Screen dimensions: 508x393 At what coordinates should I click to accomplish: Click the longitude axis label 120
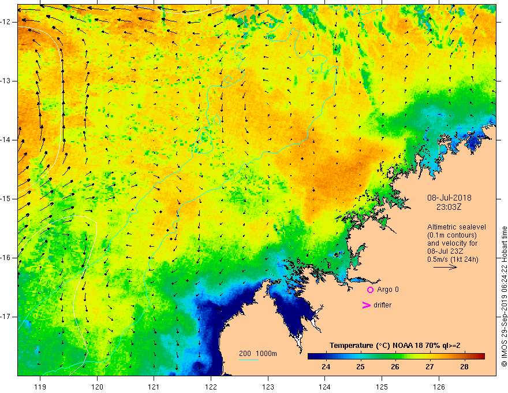[x=97, y=387]
